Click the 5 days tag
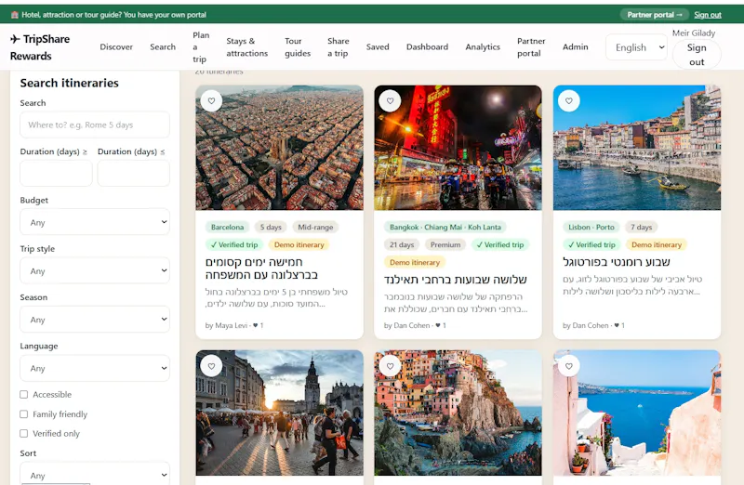The height and width of the screenshot is (485, 744). (271, 227)
